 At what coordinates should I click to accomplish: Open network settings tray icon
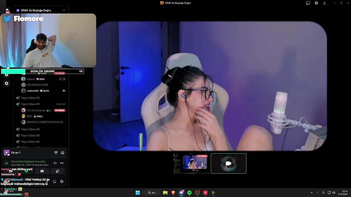pyautogui.click(x=329, y=193)
